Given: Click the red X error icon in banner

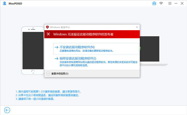Looking at the screenshot, I should [49, 34].
